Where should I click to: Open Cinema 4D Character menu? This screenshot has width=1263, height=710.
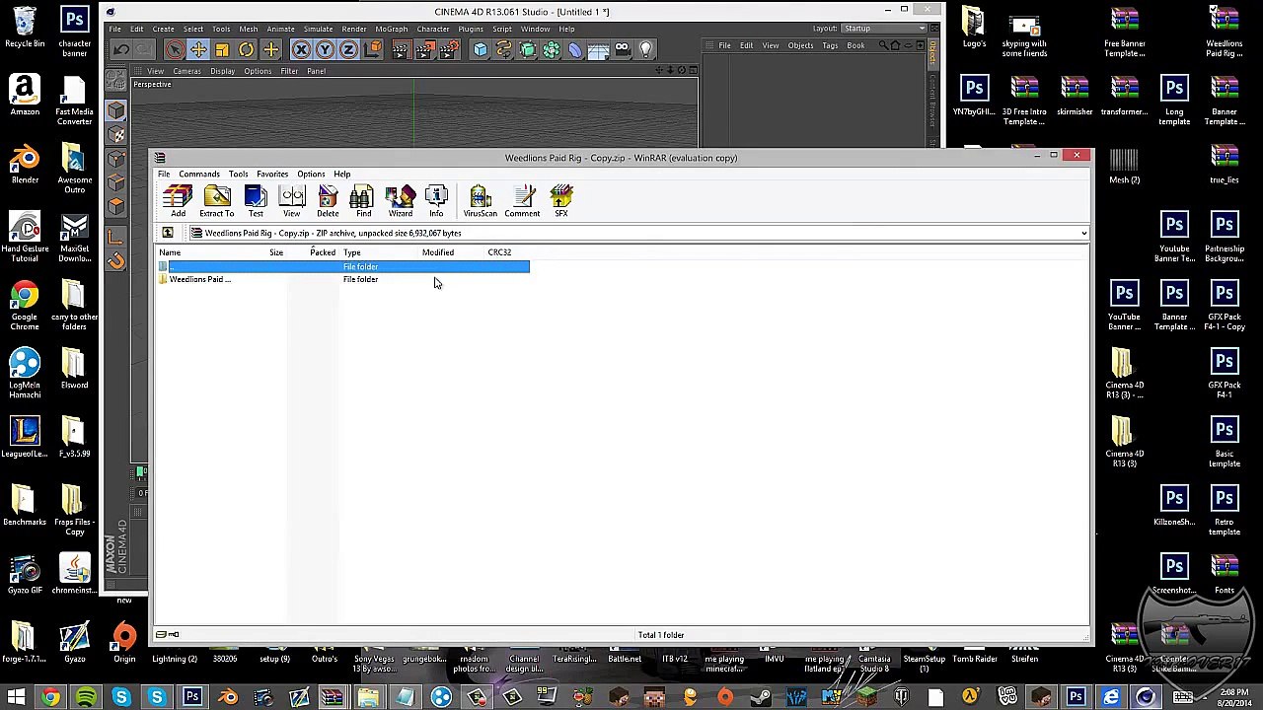click(x=433, y=29)
